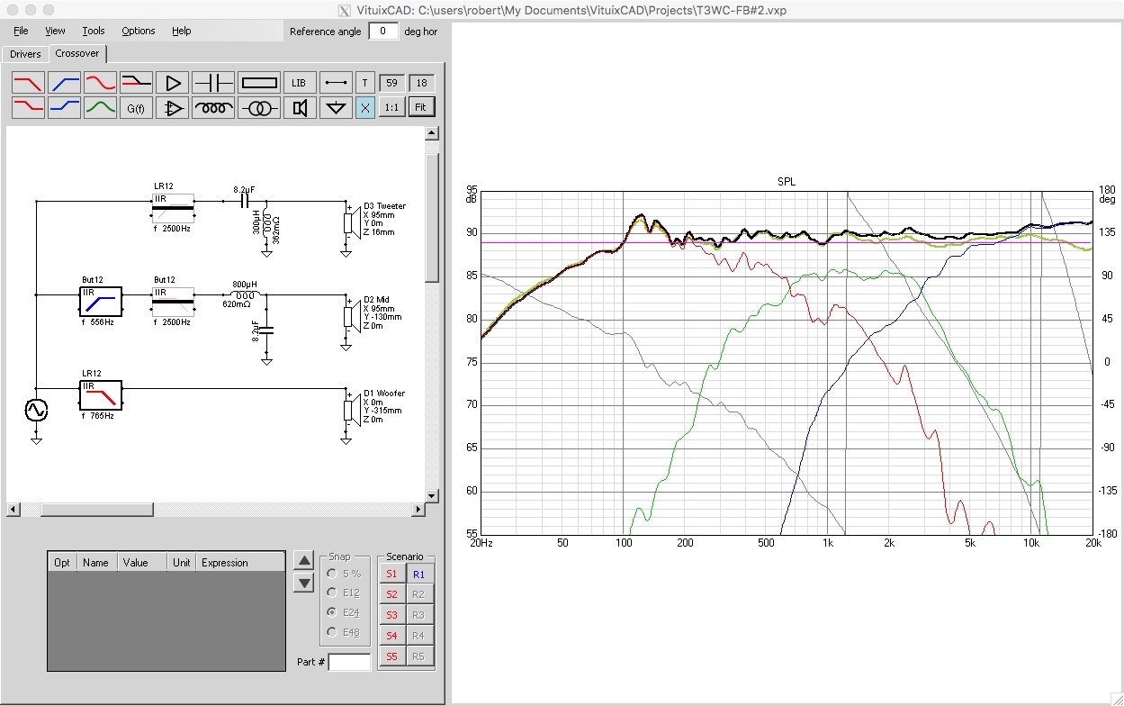Image resolution: width=1124 pixels, height=706 pixels.
Task: Add a red low shelf filter
Action: point(28,108)
